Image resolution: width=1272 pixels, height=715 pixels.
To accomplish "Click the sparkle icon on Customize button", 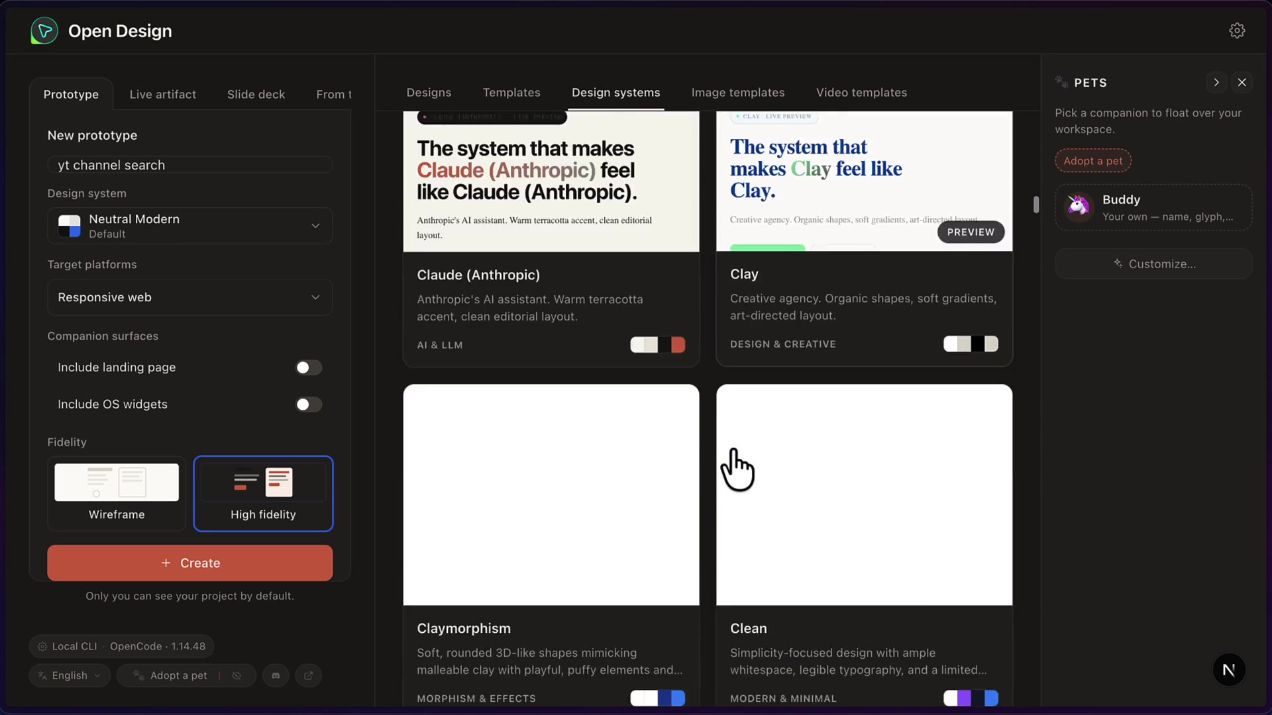I will click(1118, 263).
